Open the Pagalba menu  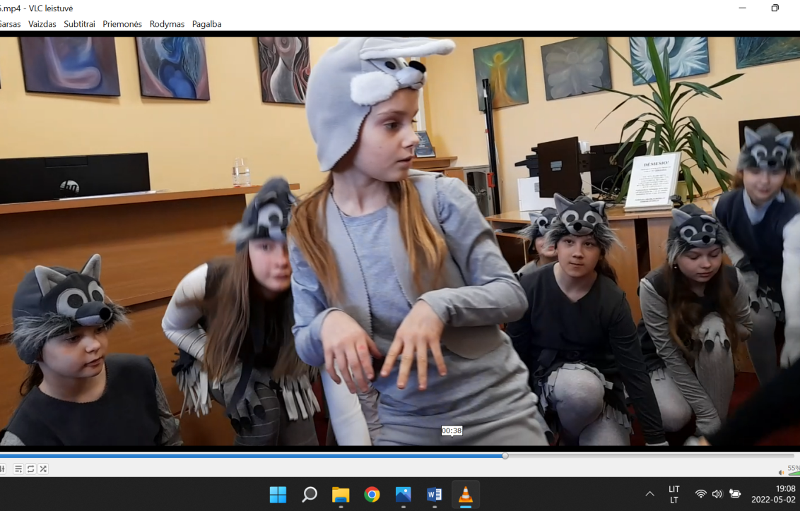[206, 24]
